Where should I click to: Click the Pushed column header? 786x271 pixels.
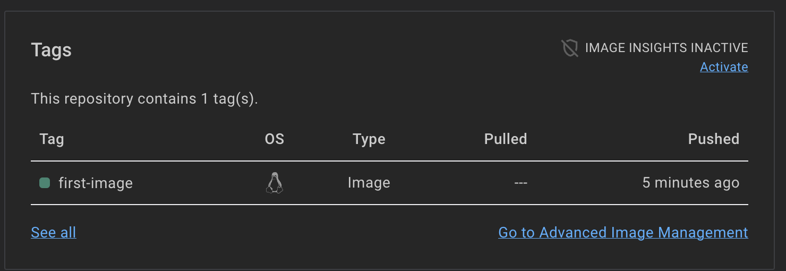click(713, 139)
